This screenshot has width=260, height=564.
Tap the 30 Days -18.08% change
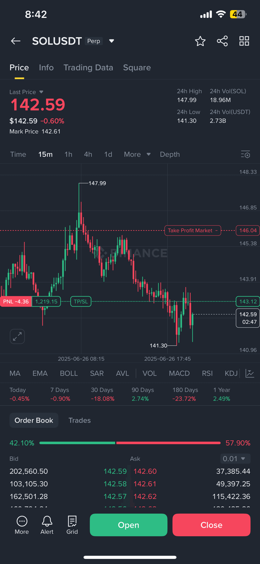102,394
